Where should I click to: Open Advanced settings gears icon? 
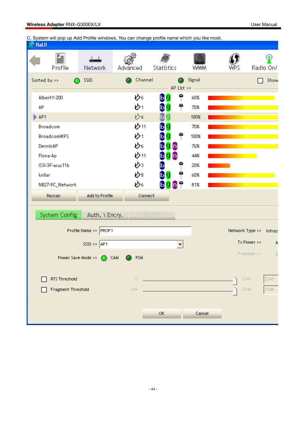click(x=130, y=59)
